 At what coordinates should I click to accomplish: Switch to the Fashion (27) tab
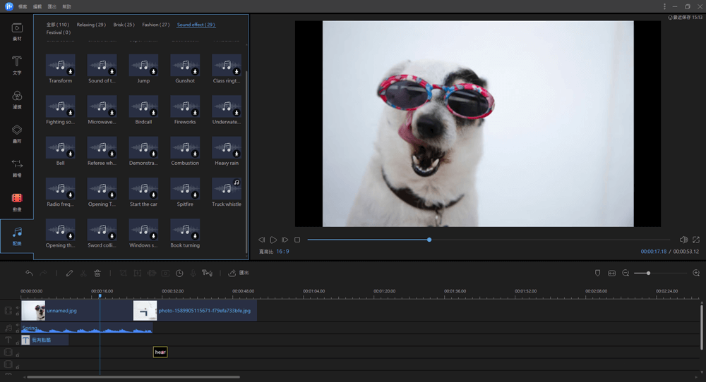(x=156, y=25)
